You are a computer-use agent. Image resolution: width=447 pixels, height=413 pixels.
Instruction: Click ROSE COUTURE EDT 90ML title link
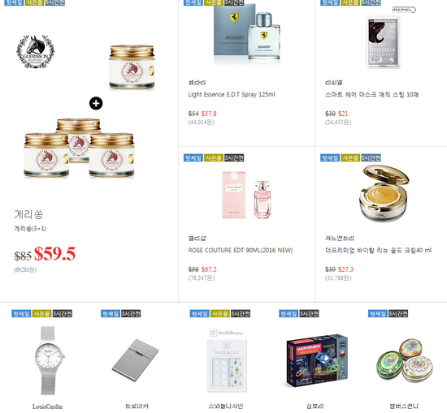click(241, 250)
